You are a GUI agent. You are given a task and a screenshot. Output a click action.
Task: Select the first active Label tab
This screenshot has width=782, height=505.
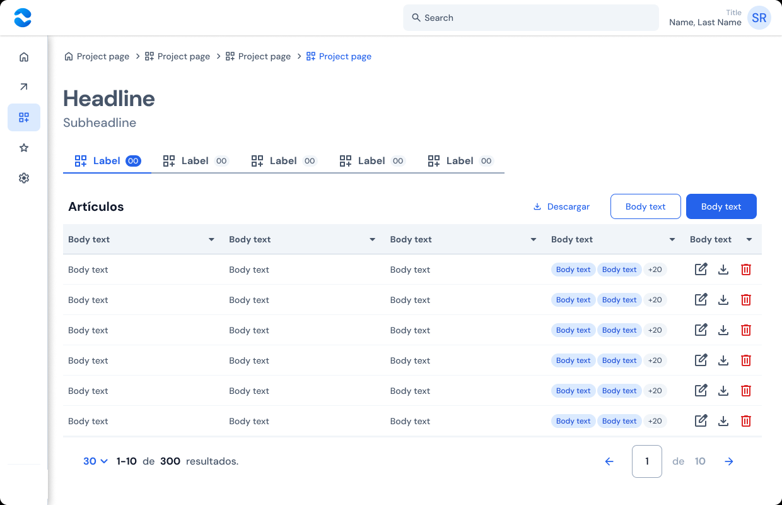point(107,161)
